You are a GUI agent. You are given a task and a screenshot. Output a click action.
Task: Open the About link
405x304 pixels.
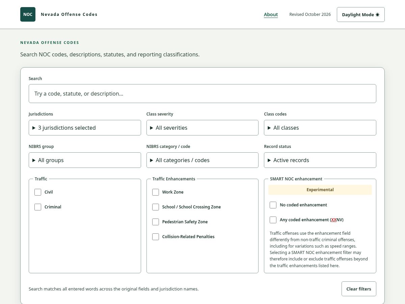pyautogui.click(x=271, y=15)
